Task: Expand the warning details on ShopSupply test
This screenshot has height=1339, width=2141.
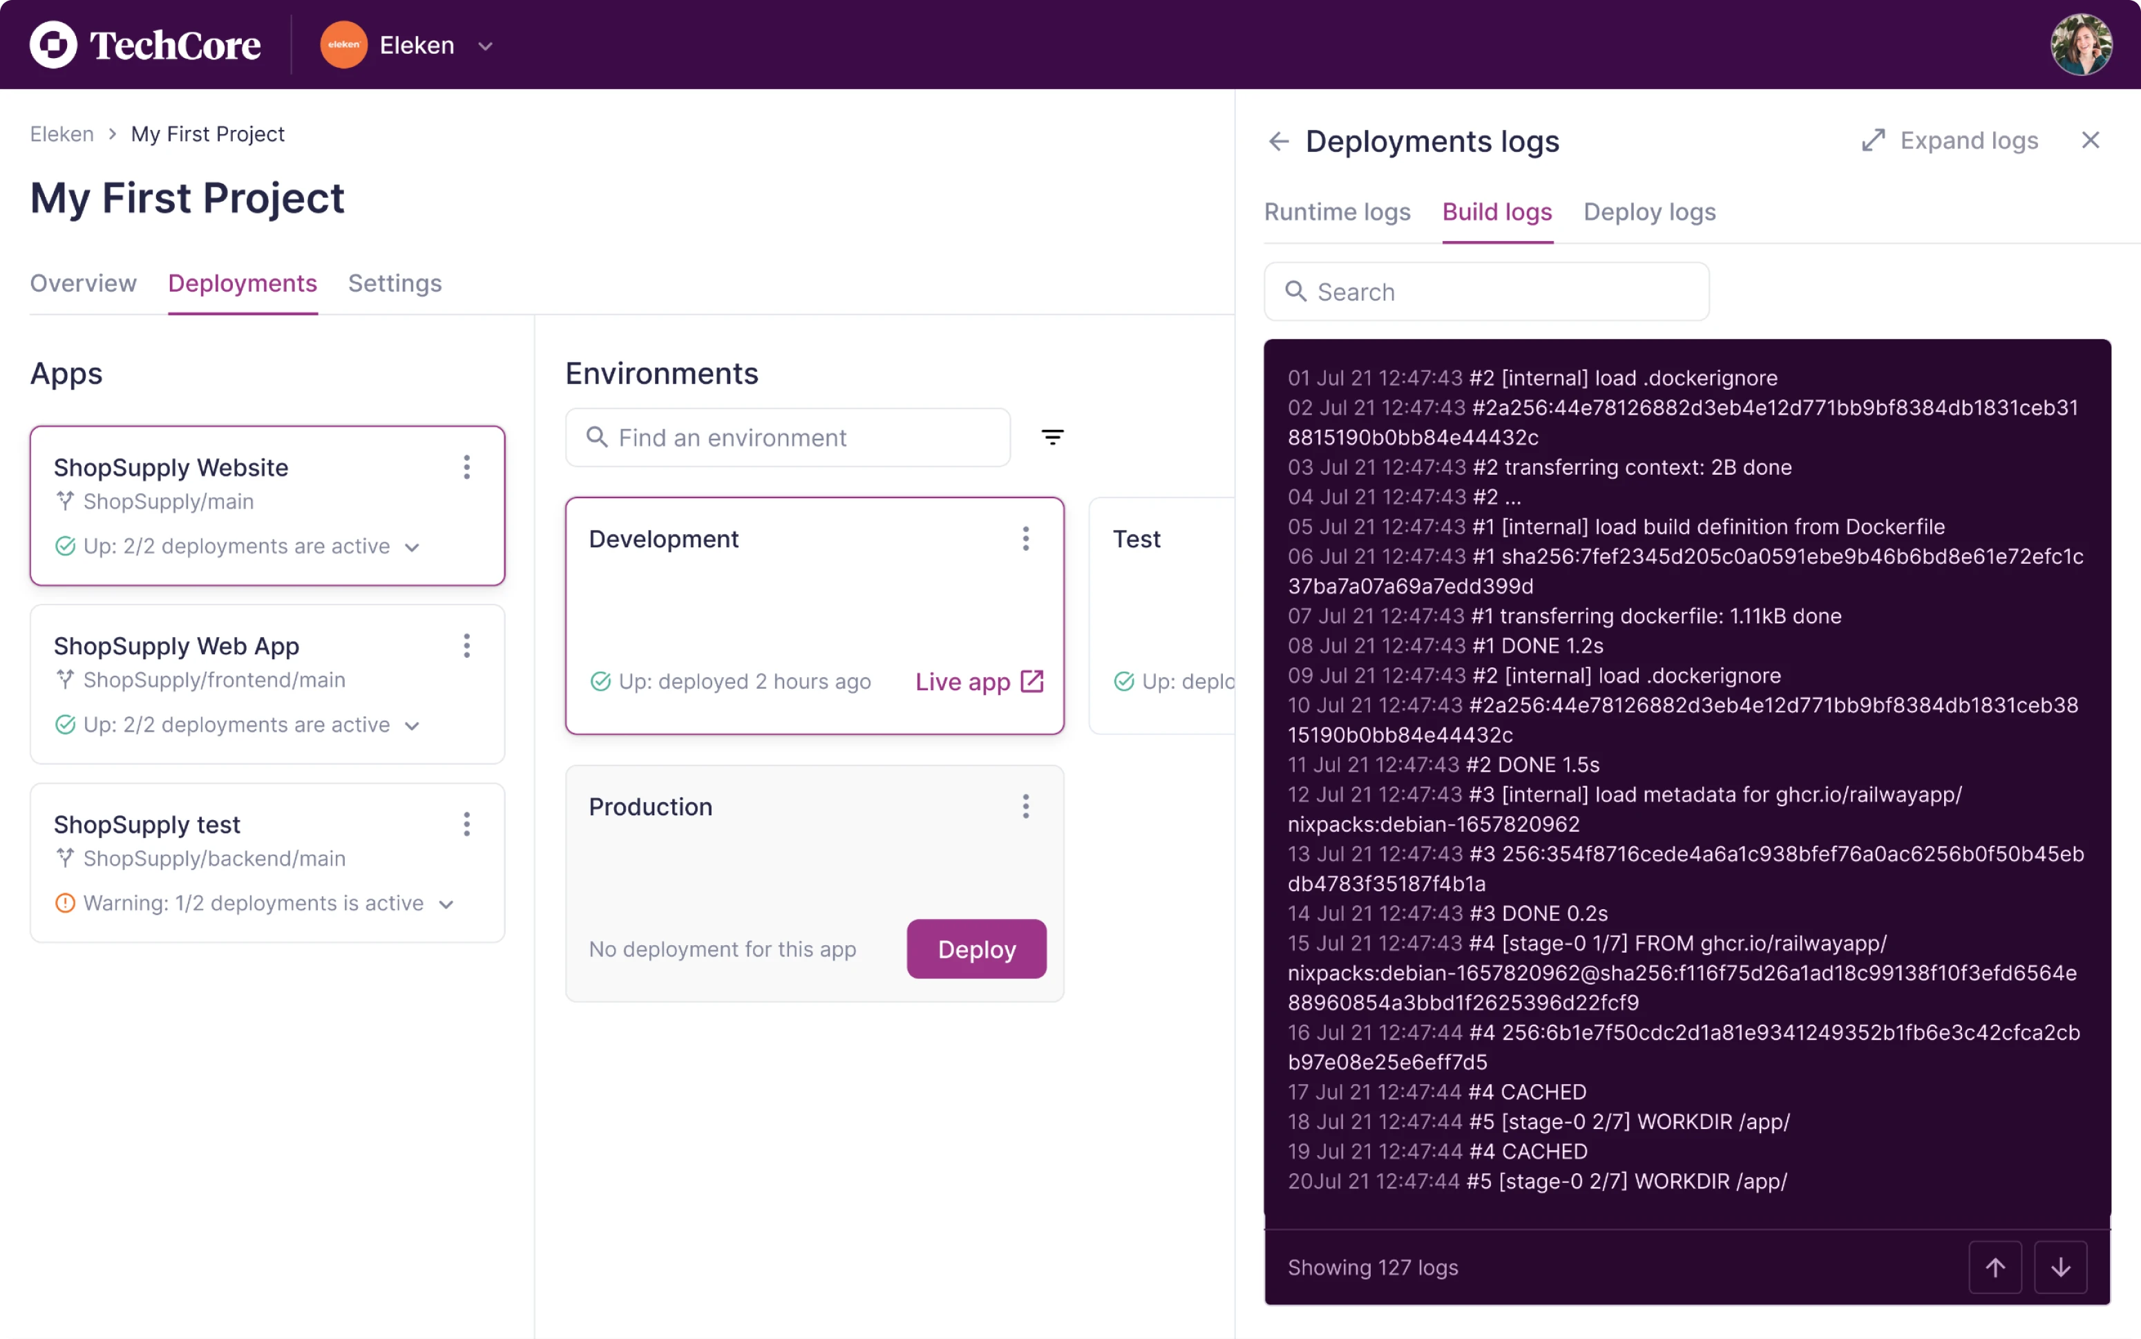Action: (x=446, y=904)
